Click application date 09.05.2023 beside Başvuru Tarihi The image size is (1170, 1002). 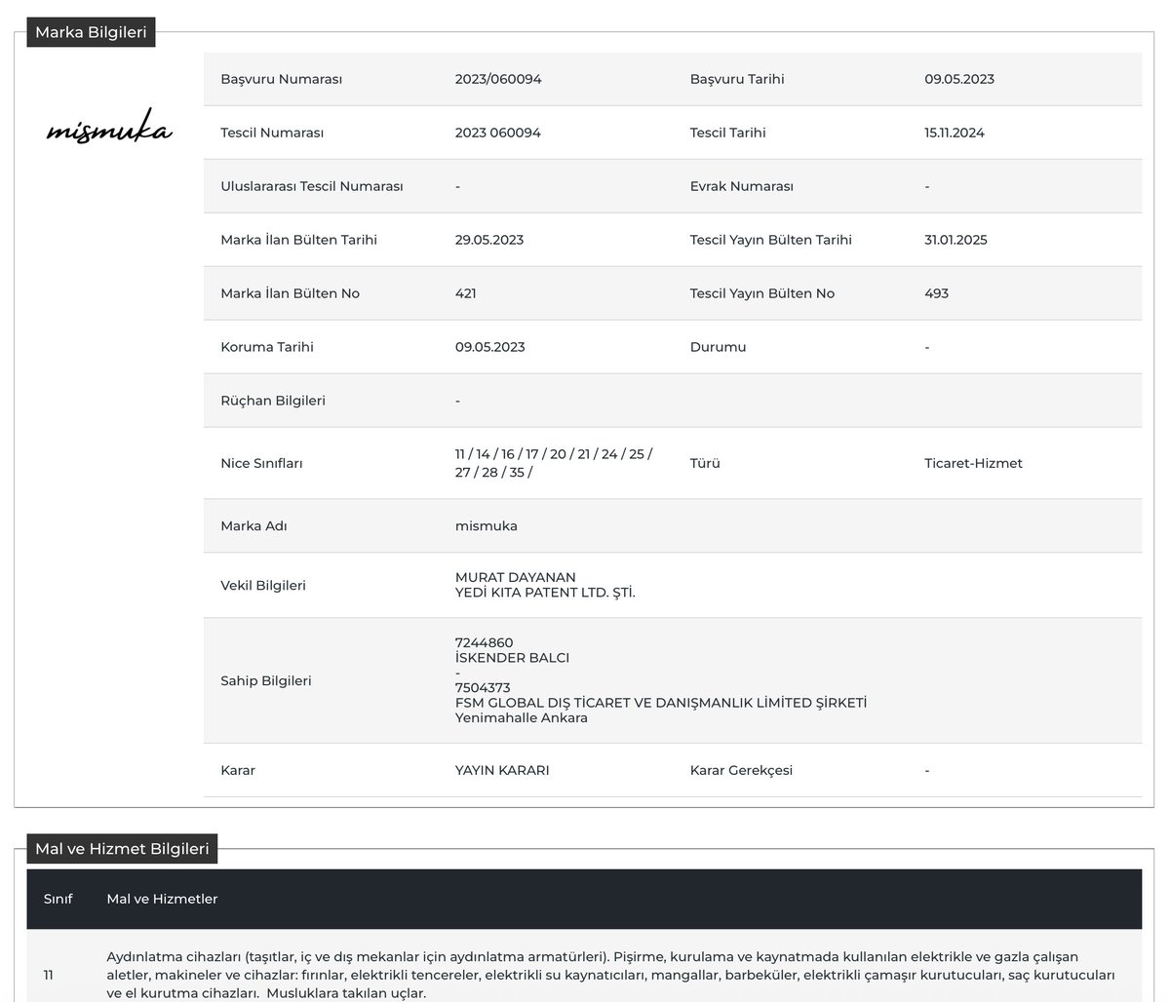tap(959, 79)
